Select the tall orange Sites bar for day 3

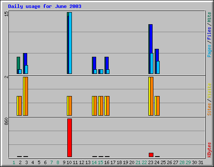click(26, 96)
